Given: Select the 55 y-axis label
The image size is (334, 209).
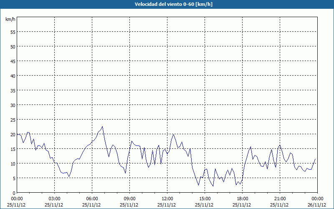Looking at the screenshot, I should [x=13, y=32].
